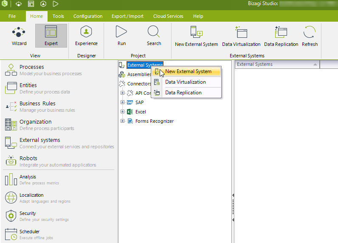Expand the SAP tree node
The width and height of the screenshot is (338, 243).
tap(122, 102)
